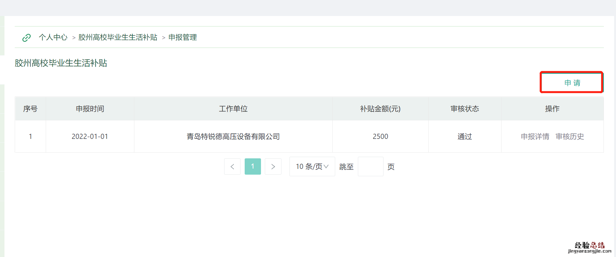
Task: Click the 操作 column header
Action: click(x=552, y=109)
